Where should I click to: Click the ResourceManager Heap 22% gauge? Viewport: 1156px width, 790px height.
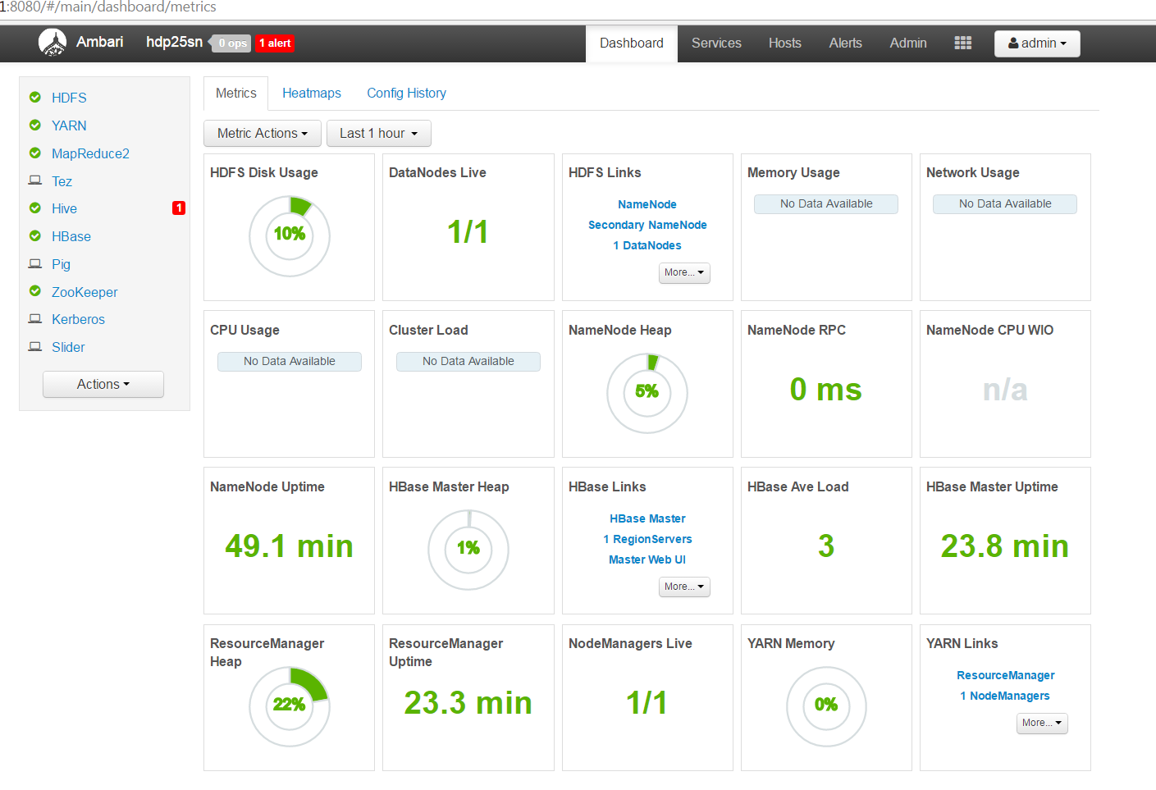pos(290,706)
